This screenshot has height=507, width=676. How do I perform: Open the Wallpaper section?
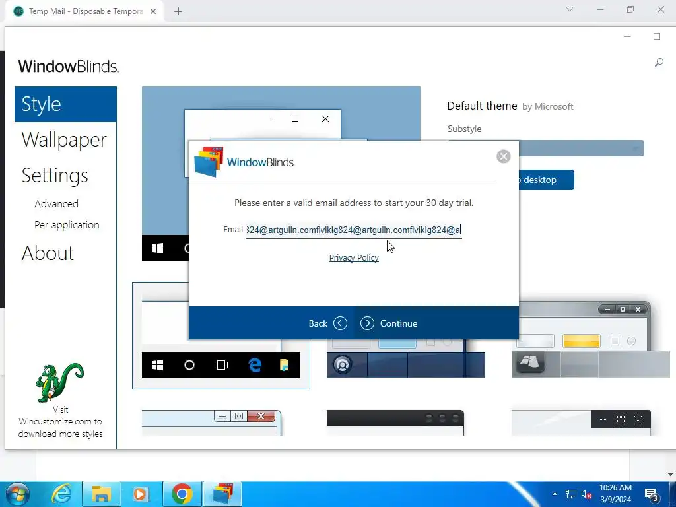click(64, 140)
